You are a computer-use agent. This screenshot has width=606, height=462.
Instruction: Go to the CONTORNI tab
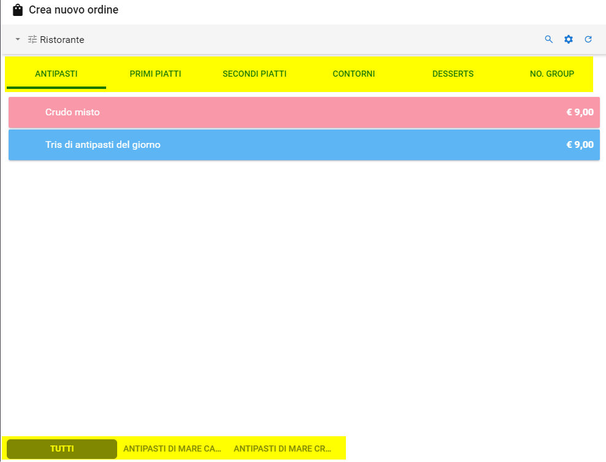coord(354,74)
